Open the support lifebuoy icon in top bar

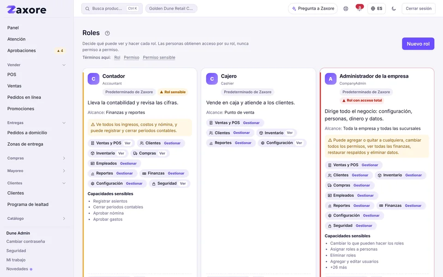click(346, 8)
